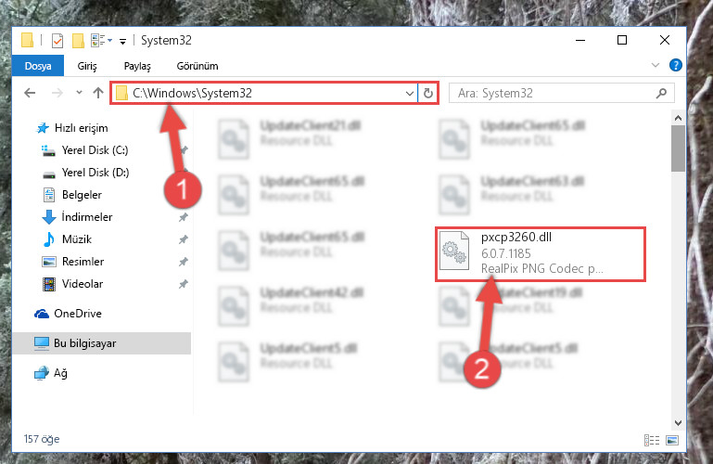Click the Properties checkmark icon in title bar
713x464 pixels.
coord(57,41)
